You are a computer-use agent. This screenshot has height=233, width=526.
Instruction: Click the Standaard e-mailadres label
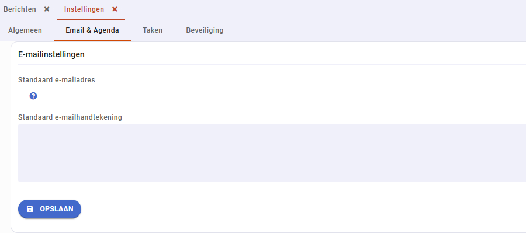56,80
